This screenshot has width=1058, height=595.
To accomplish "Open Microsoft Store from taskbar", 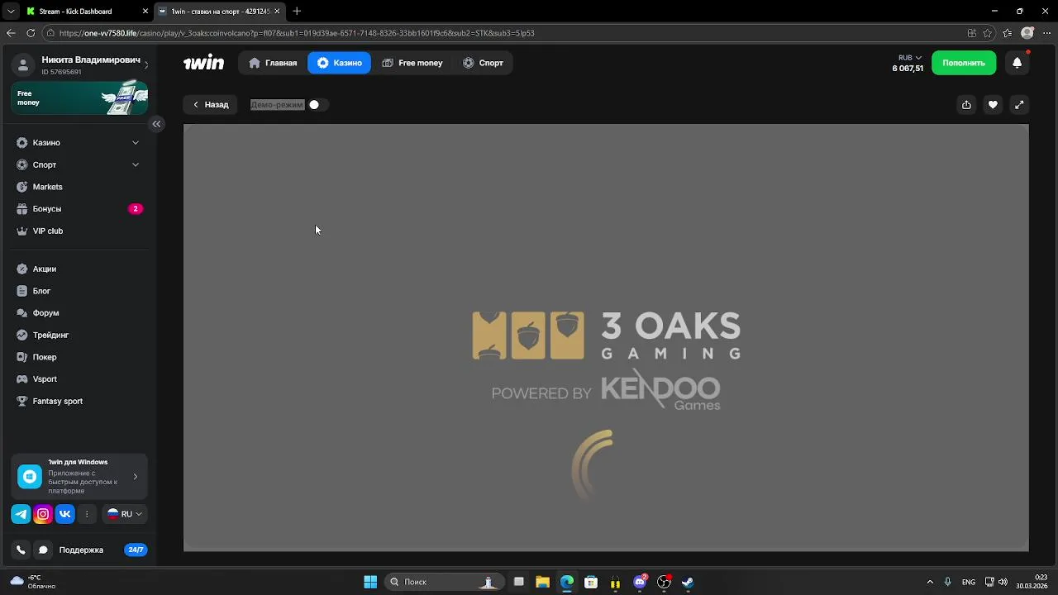I will [x=591, y=582].
